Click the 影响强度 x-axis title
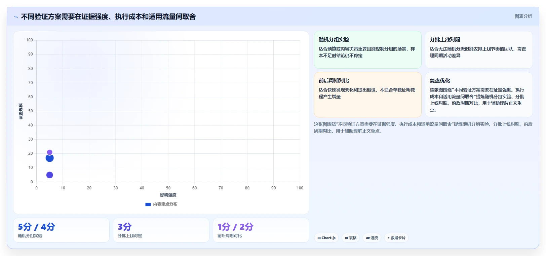The width and height of the screenshot is (546, 256). tap(168, 195)
